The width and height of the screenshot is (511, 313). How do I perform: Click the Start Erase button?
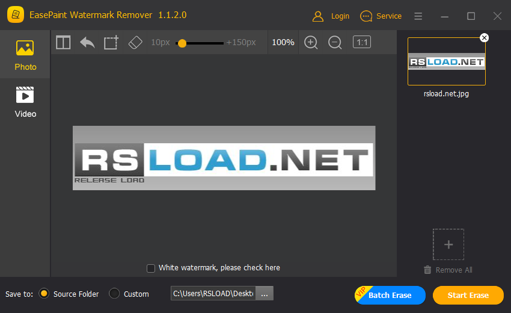pyautogui.click(x=468, y=296)
